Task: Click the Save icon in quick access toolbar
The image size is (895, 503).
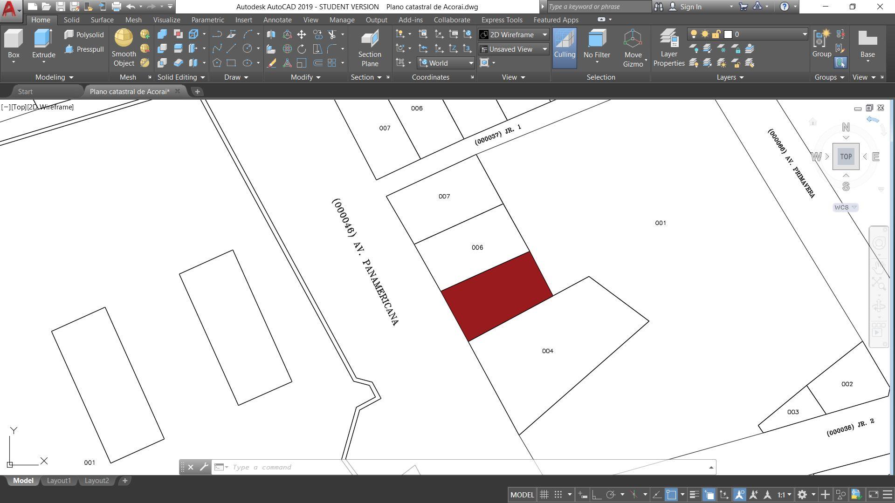Action: (60, 7)
